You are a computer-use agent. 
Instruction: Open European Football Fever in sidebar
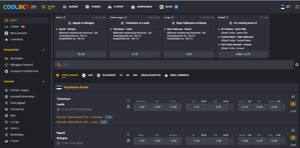pyautogui.click(x=24, y=71)
